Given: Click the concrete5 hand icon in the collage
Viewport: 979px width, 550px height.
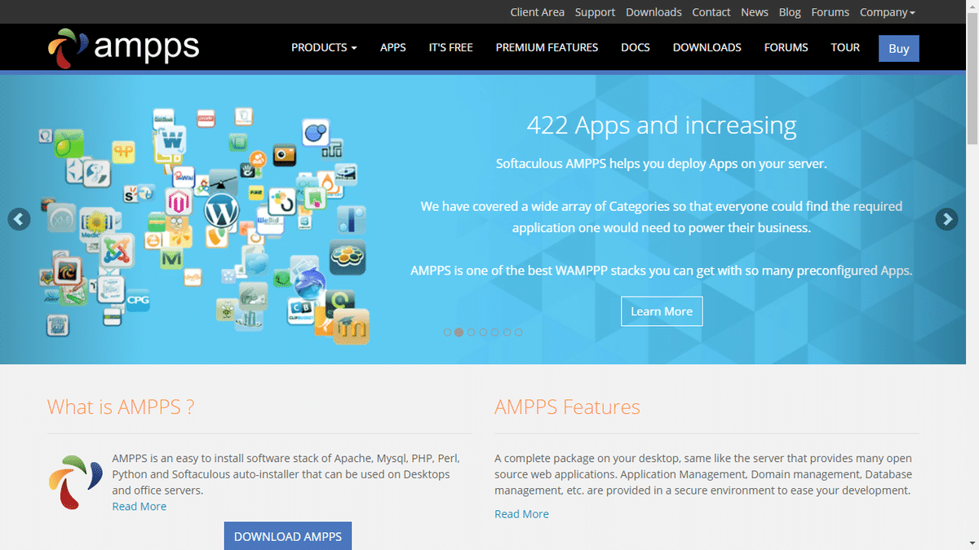Looking at the screenshot, I should [248, 169].
